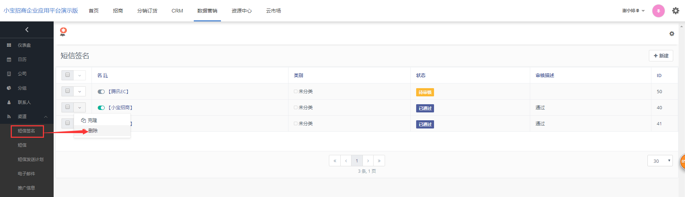Go to the last page with double-arrow icon
Image resolution: width=685 pixels, height=197 pixels.
[x=379, y=161]
